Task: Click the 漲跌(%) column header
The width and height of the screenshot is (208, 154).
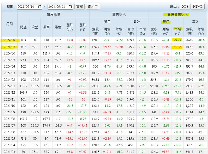Action: [83, 27]
